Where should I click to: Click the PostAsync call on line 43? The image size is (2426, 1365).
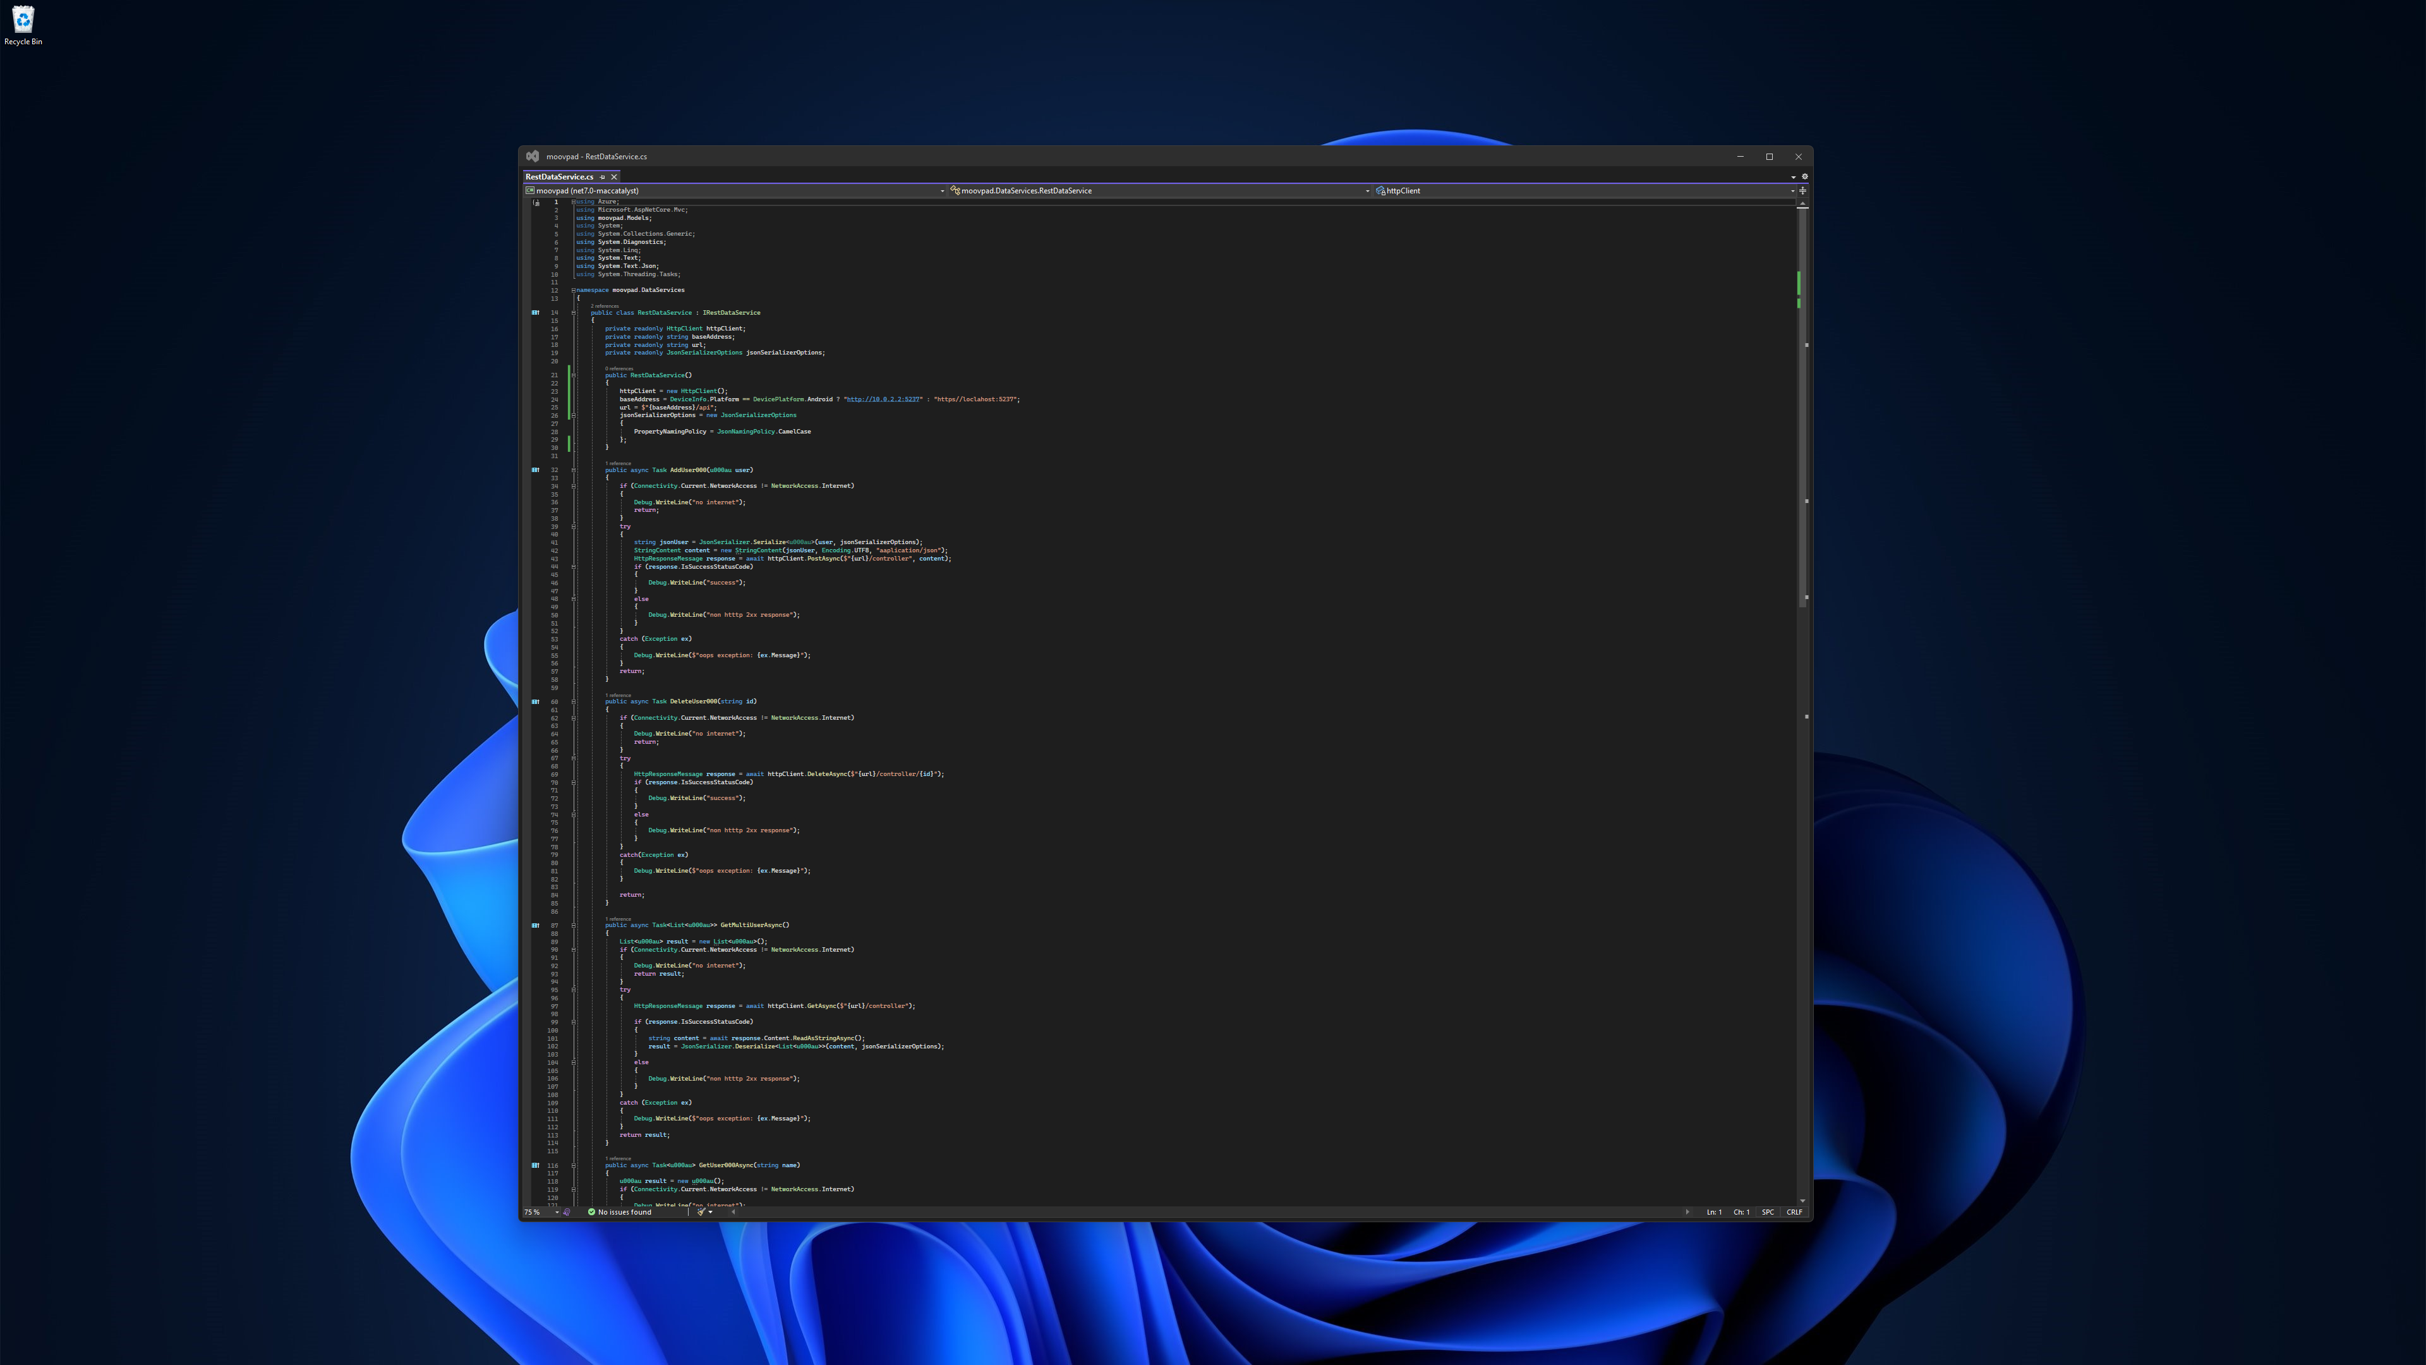[x=824, y=559]
